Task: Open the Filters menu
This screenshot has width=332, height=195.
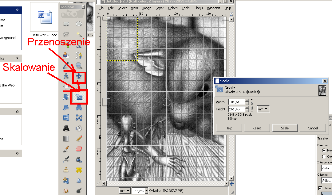Action: pos(198,8)
